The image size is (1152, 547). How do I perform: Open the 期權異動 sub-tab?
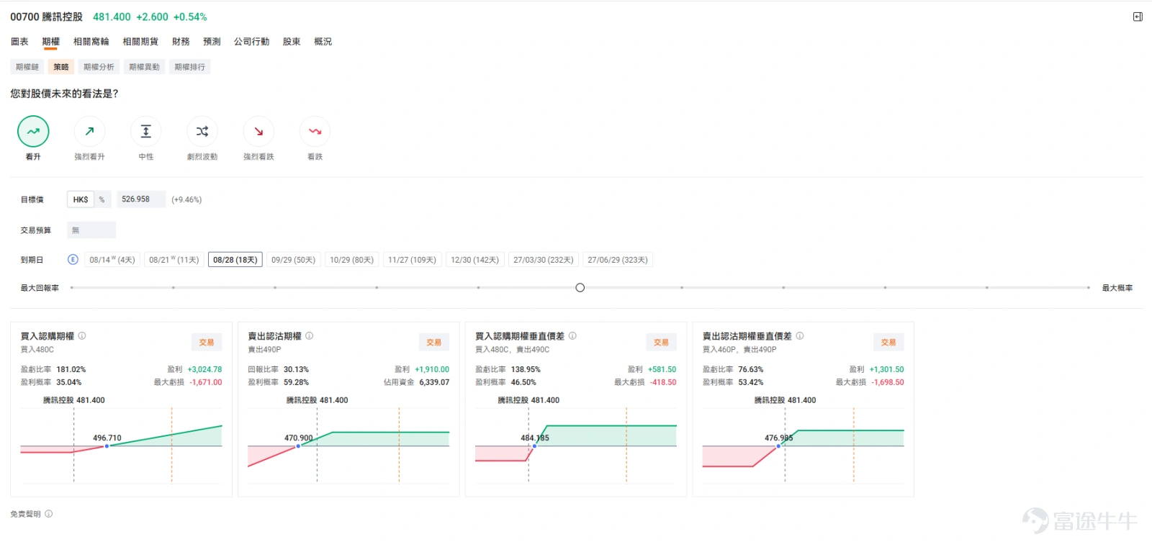coord(144,67)
